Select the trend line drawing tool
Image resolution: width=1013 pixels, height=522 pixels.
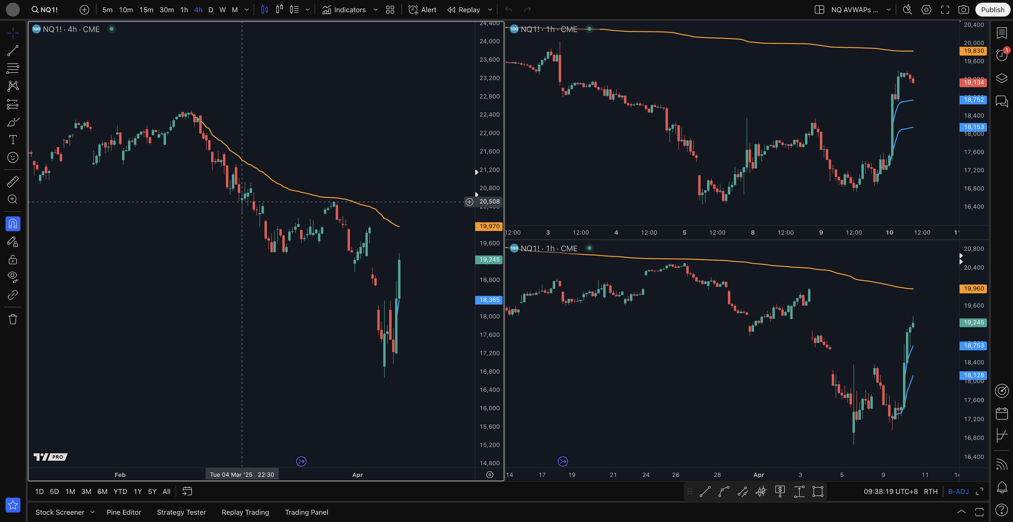pos(13,51)
